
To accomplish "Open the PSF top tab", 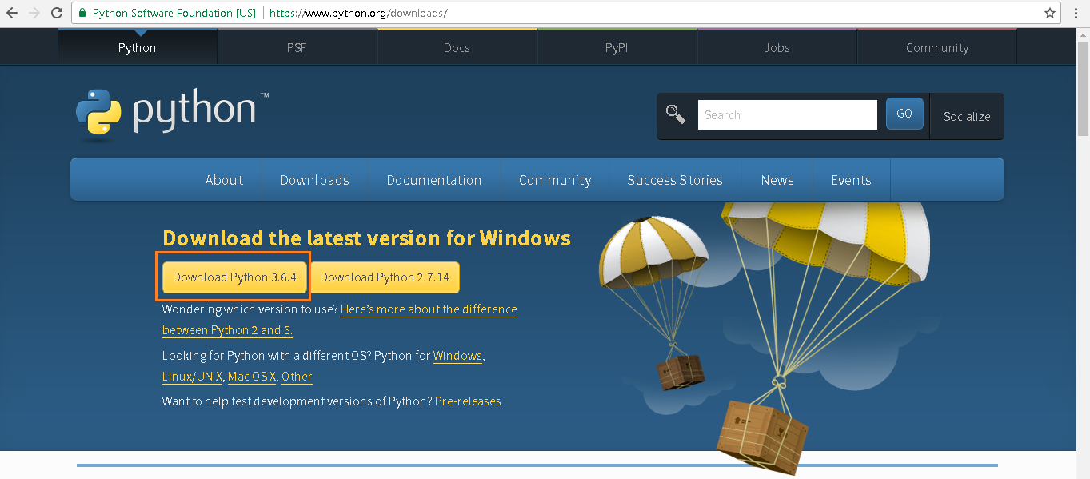I will coord(297,48).
